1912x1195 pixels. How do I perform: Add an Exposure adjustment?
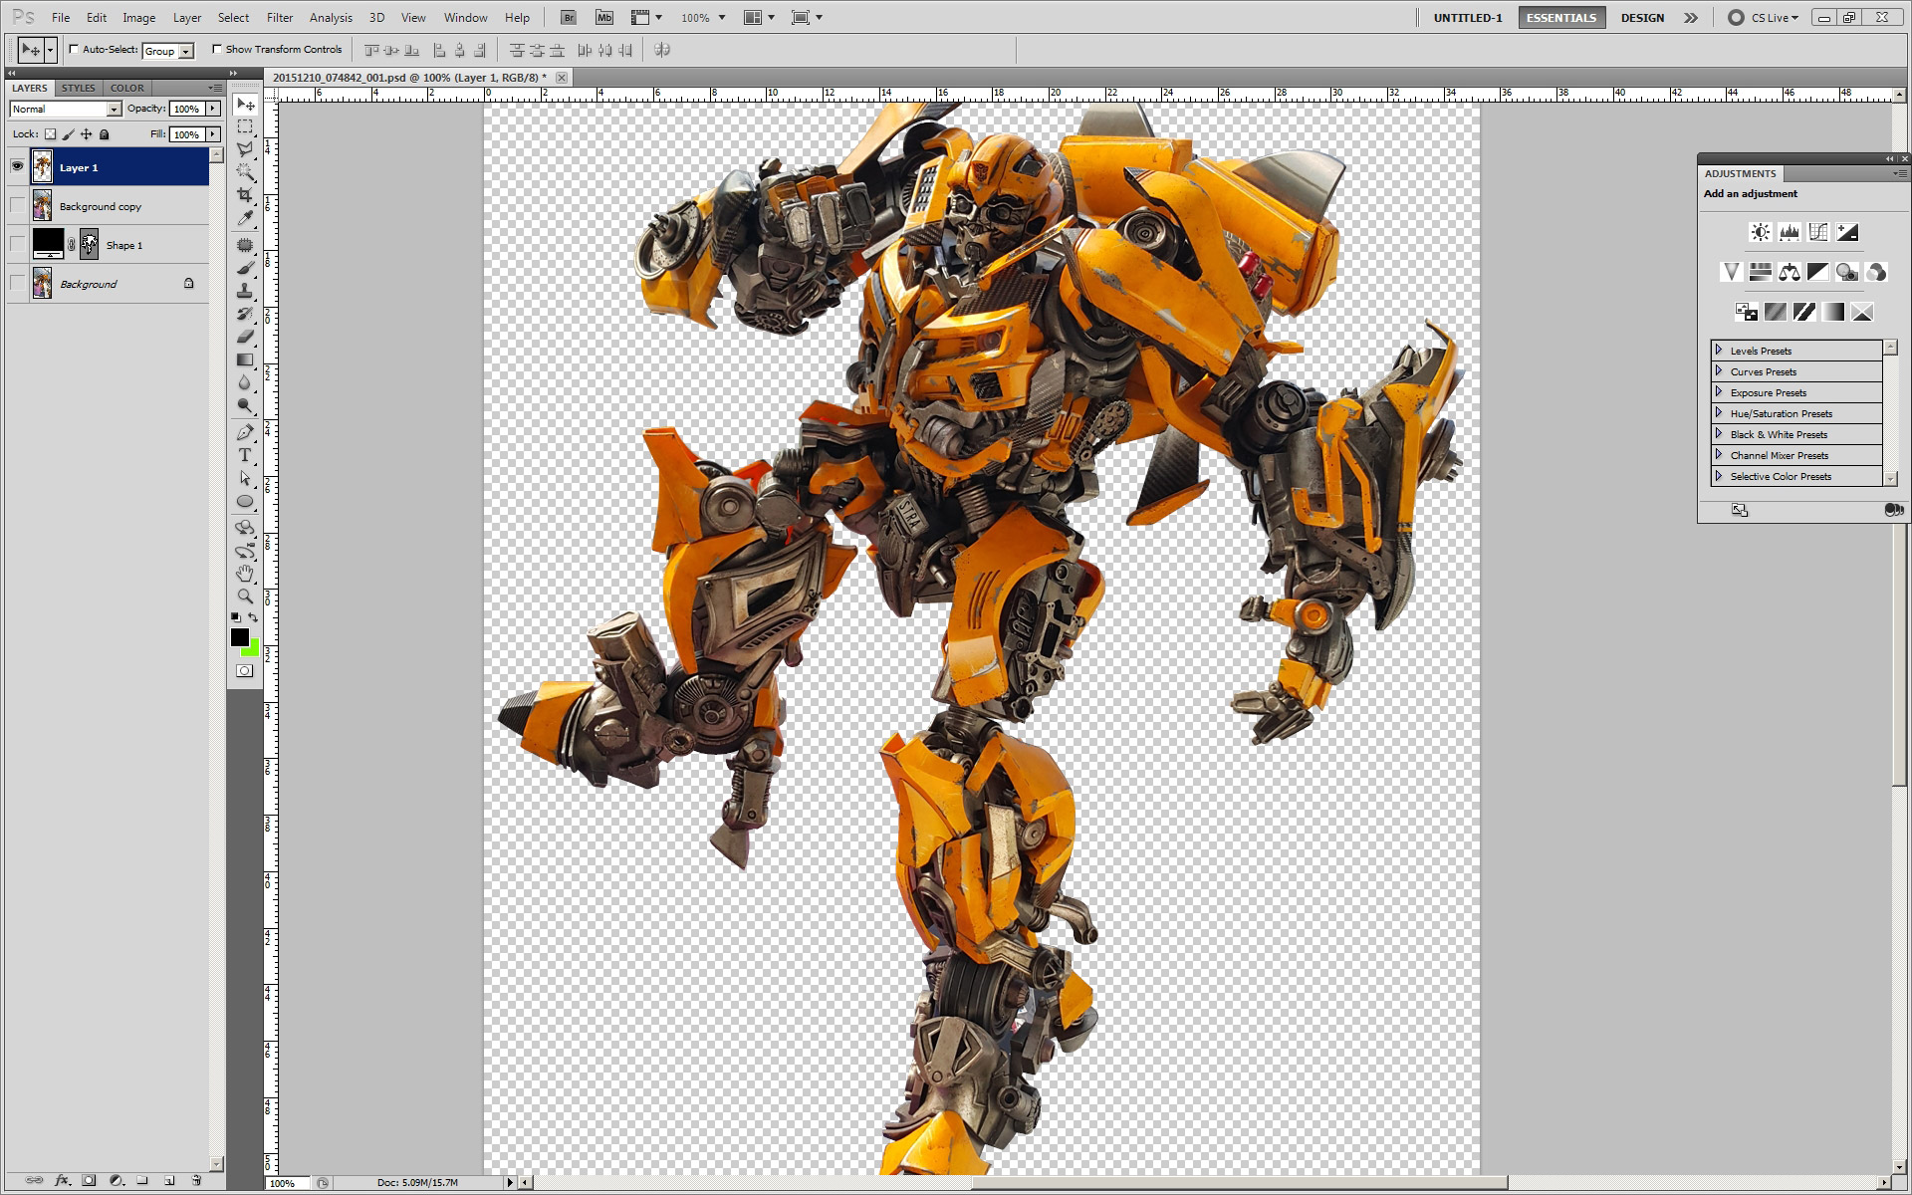(x=1847, y=232)
